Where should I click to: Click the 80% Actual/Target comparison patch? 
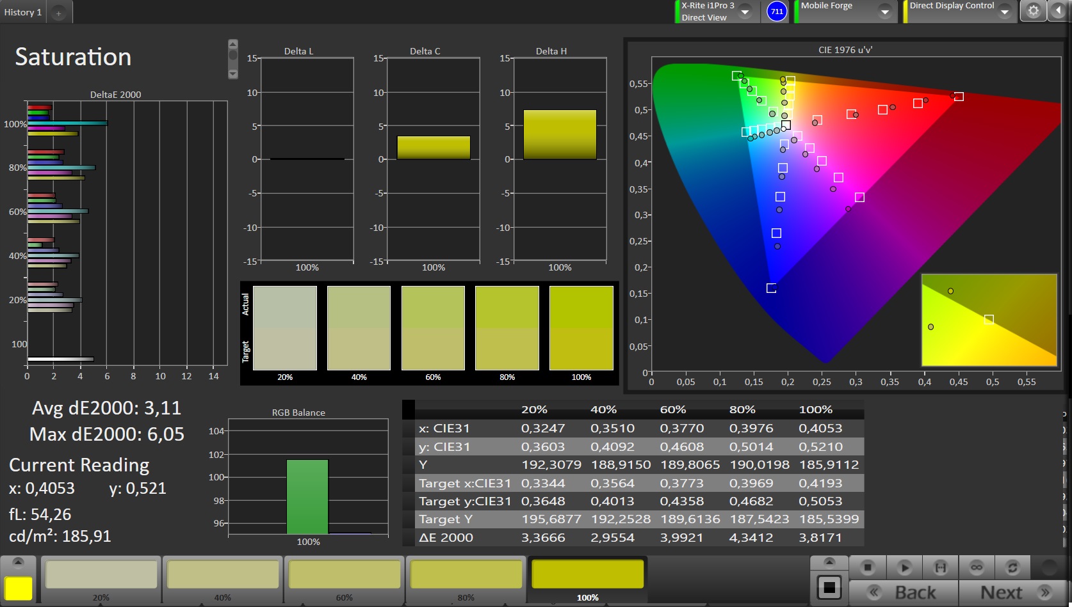tap(507, 328)
